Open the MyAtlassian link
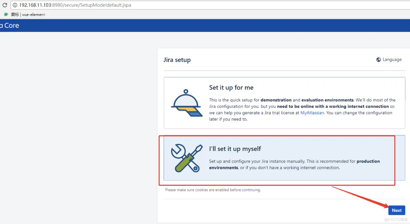410x224 pixels. [x=312, y=113]
